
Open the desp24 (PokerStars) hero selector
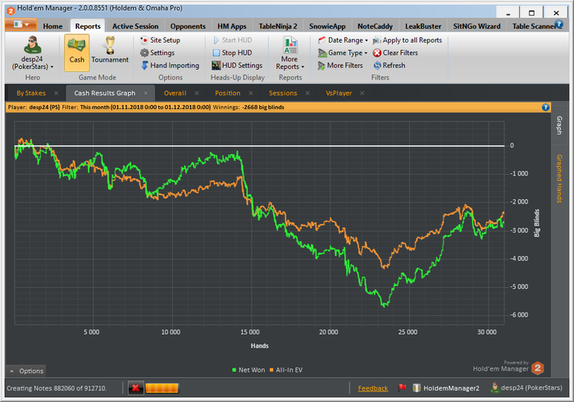tap(32, 53)
